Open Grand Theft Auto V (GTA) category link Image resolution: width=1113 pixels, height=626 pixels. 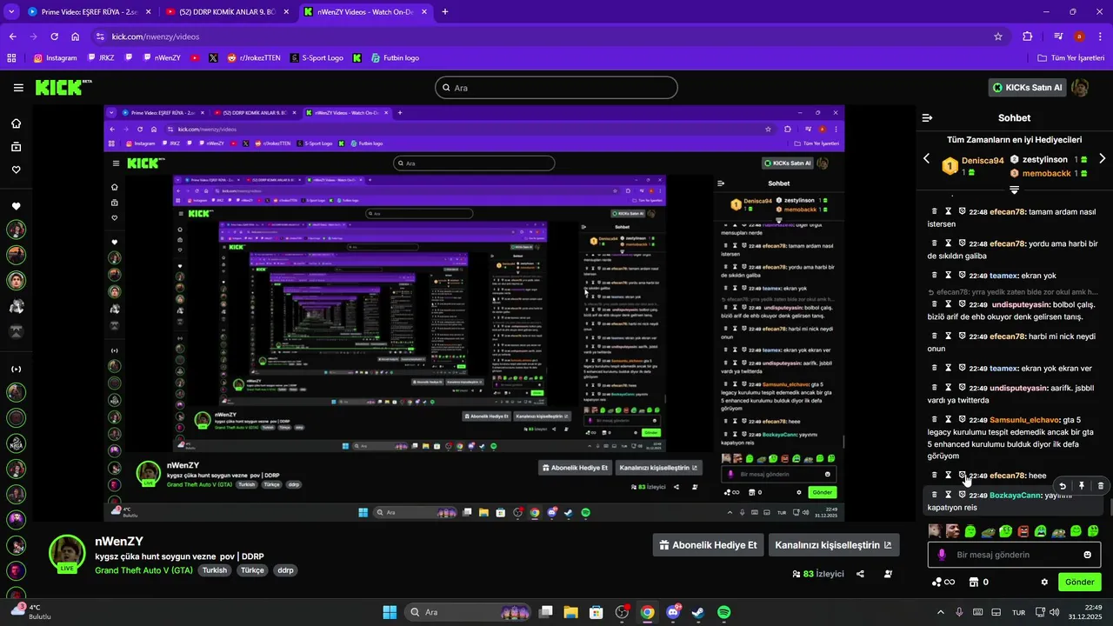tap(144, 570)
